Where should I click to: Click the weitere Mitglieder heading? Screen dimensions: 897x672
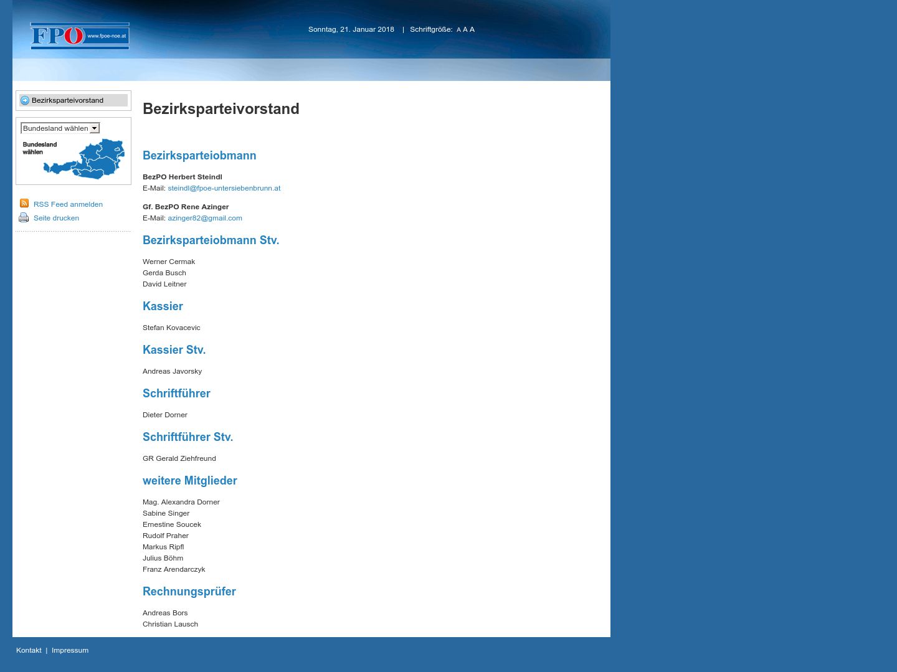point(190,481)
